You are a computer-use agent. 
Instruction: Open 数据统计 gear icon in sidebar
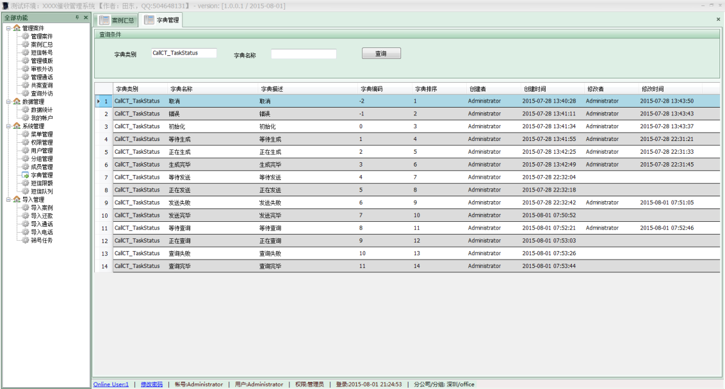coord(26,110)
